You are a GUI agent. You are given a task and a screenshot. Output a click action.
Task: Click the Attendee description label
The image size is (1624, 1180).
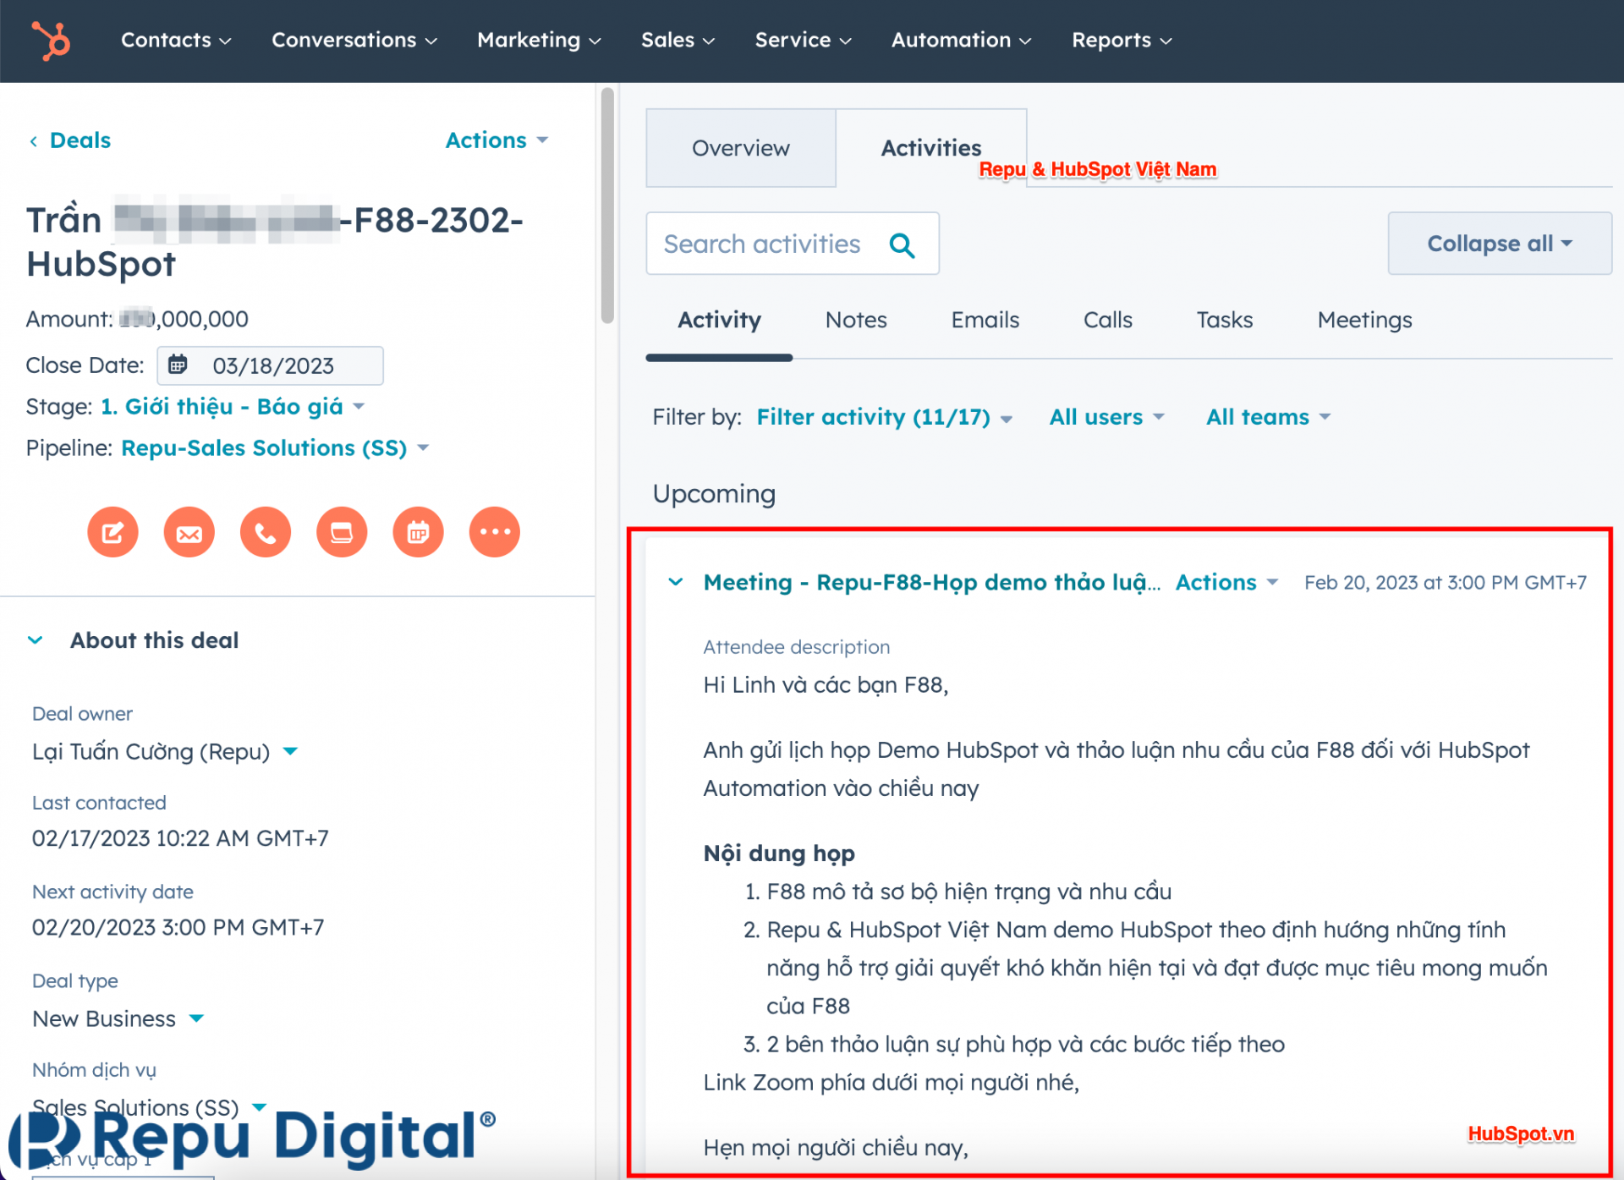click(x=796, y=647)
